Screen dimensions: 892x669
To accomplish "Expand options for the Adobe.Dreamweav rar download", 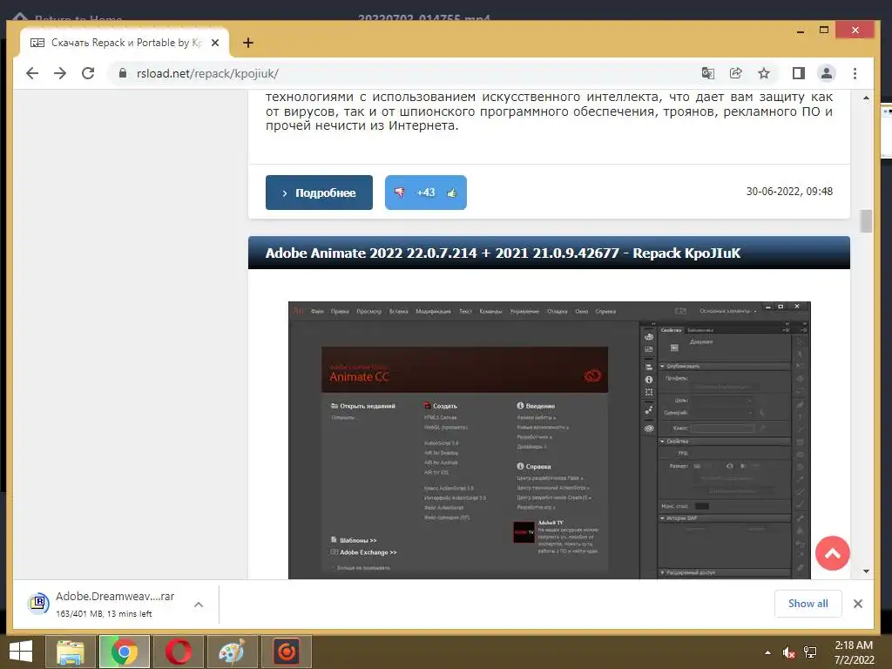I will 199,605.
